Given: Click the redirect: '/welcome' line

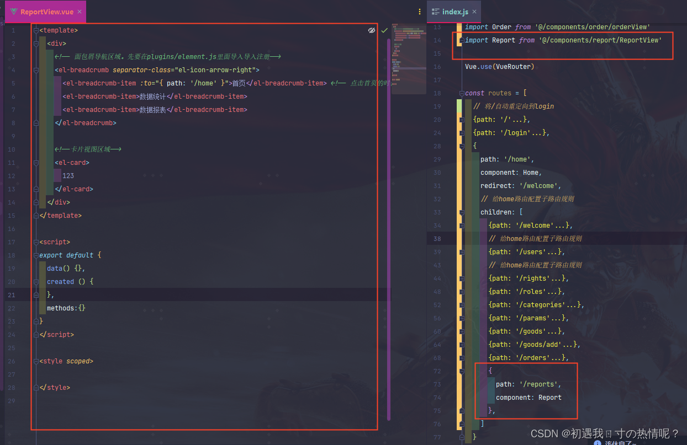Looking at the screenshot, I should tap(521, 186).
